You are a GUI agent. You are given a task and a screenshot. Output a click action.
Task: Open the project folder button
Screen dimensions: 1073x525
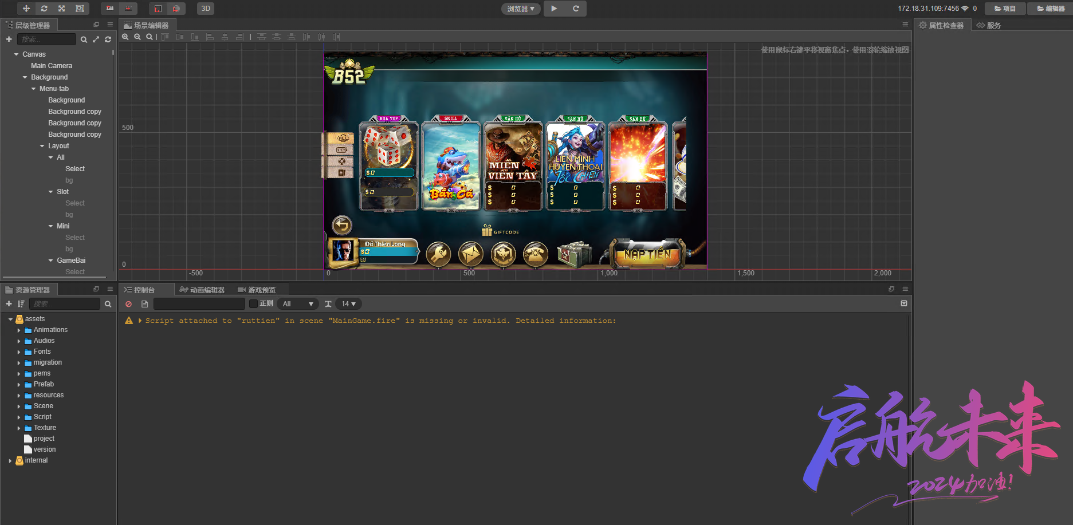(x=1005, y=9)
